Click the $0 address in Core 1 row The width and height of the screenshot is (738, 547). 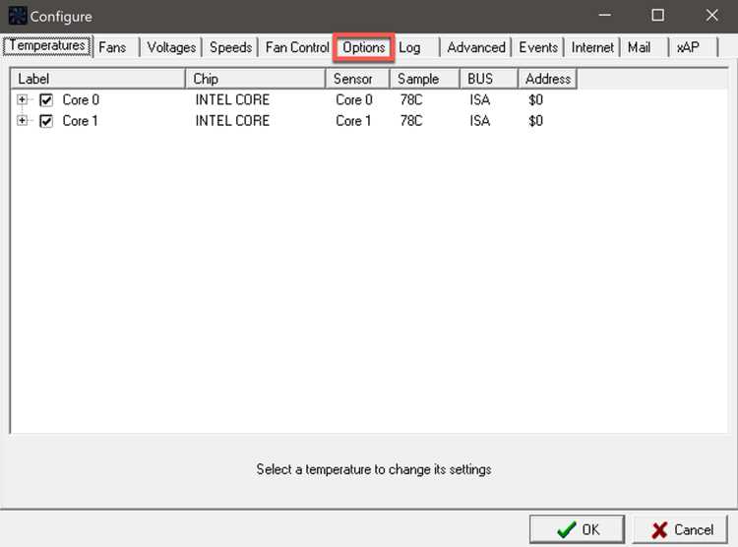coord(535,121)
